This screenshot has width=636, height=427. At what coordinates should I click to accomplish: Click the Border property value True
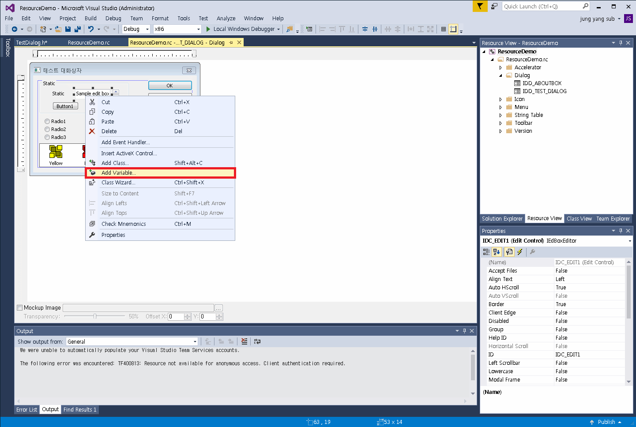coord(589,304)
